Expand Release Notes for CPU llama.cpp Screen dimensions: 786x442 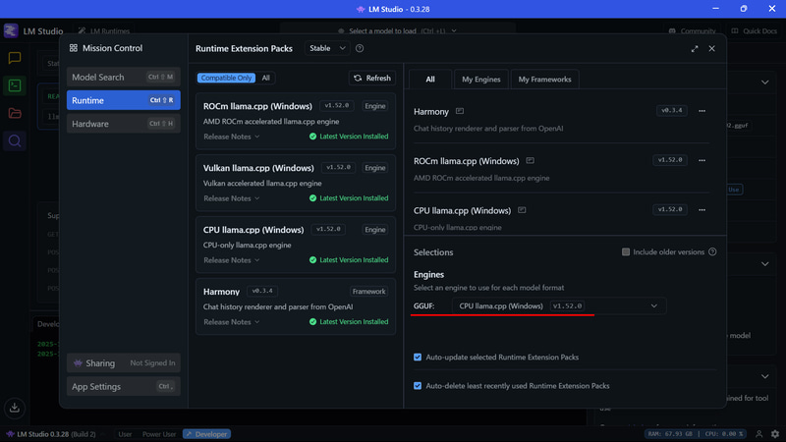232,260
